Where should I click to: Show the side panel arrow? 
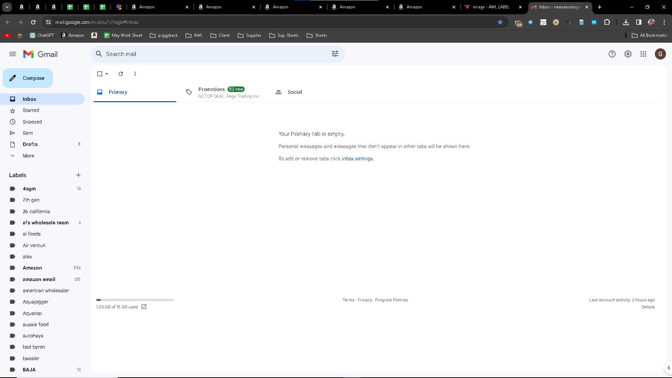click(x=668, y=368)
